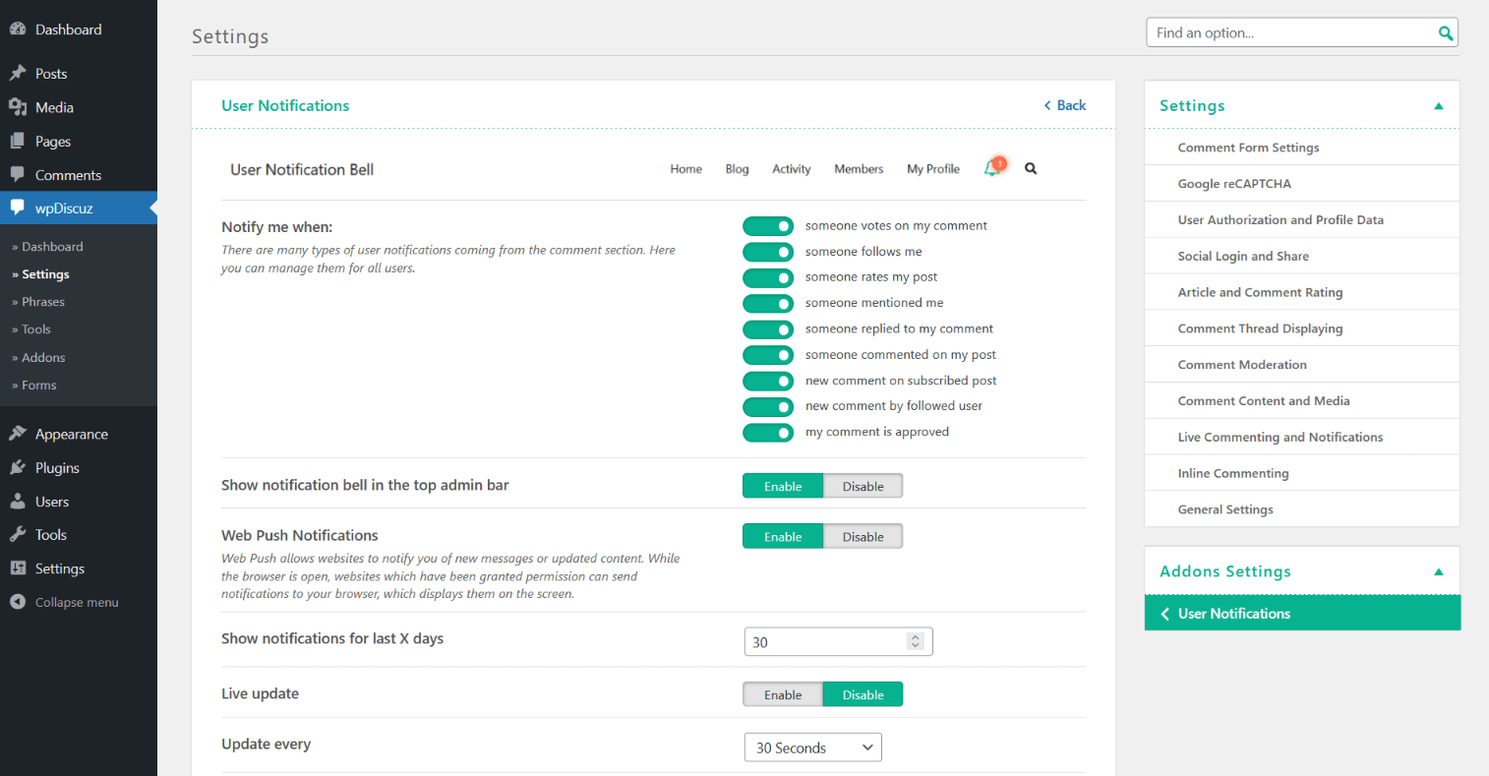
Task: Open the 'Update every' 30 Seconds dropdown
Action: (x=812, y=747)
